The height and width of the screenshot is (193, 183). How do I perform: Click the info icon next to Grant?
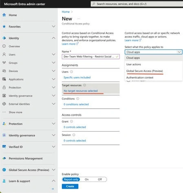click(x=71, y=121)
